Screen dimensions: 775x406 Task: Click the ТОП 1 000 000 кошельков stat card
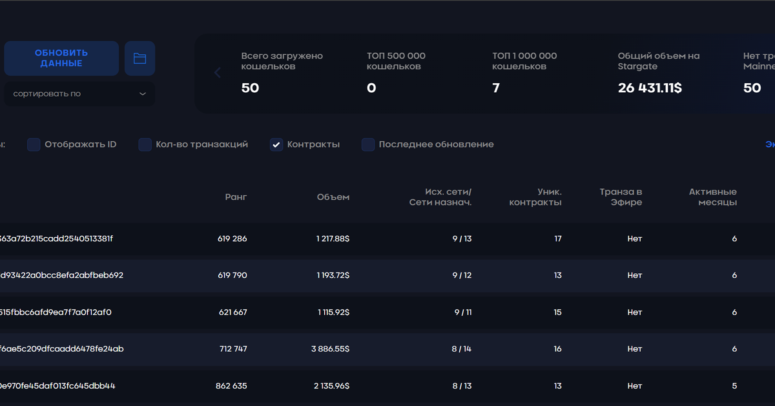tap(524, 73)
